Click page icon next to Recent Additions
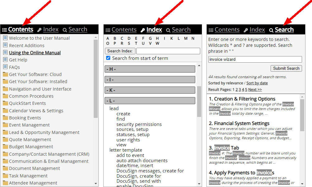The width and height of the screenshot is (312, 187). point(5,45)
